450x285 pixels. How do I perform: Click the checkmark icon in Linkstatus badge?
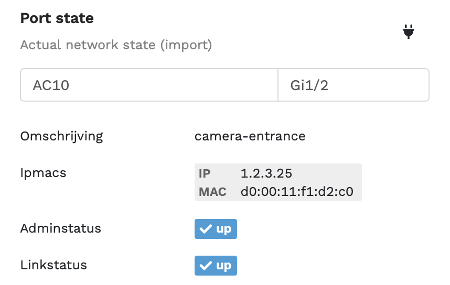pos(206,266)
